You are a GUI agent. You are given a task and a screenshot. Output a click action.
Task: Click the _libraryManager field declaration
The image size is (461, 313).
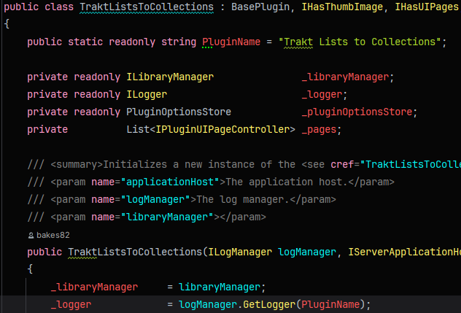(x=345, y=77)
